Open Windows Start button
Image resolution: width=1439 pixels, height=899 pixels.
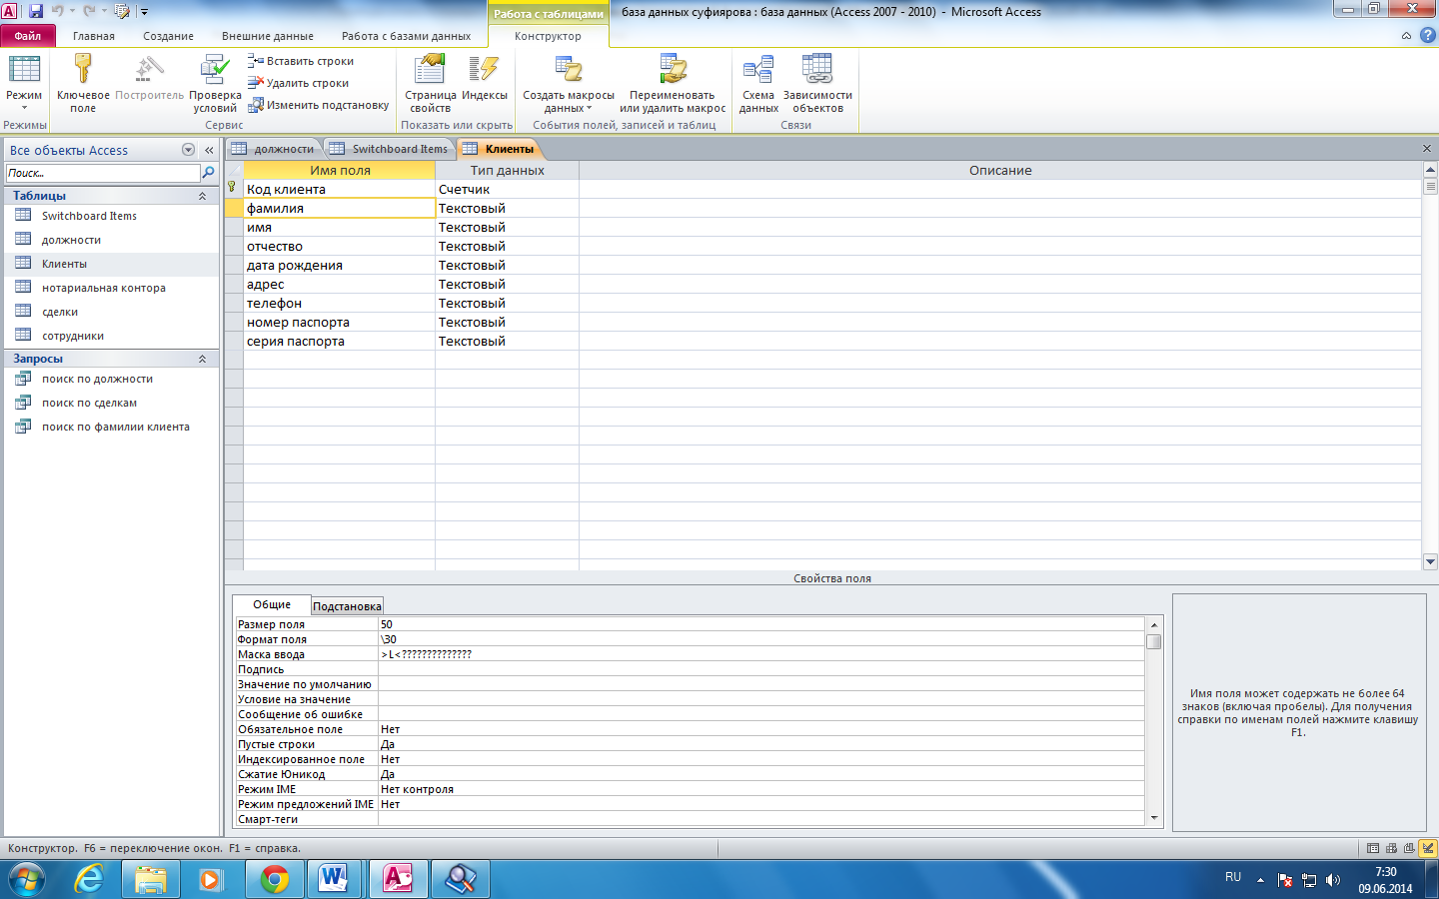(27, 880)
